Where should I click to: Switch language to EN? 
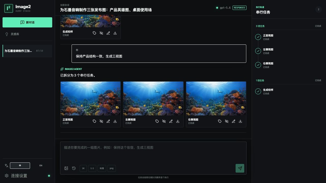[x=41, y=165]
